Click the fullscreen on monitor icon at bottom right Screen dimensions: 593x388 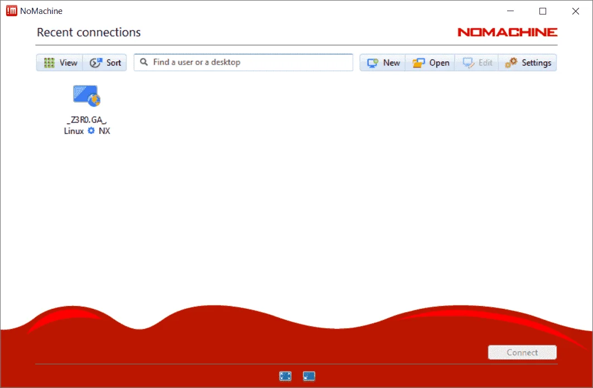309,376
